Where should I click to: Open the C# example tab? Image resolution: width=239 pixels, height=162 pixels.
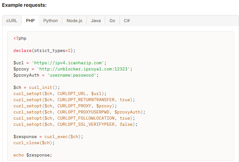coord(127,21)
